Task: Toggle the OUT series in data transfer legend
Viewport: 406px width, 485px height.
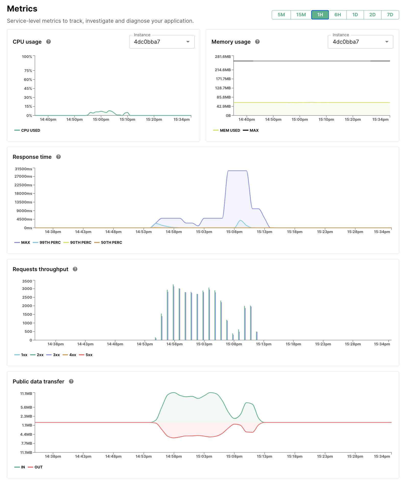Action: click(x=35, y=467)
